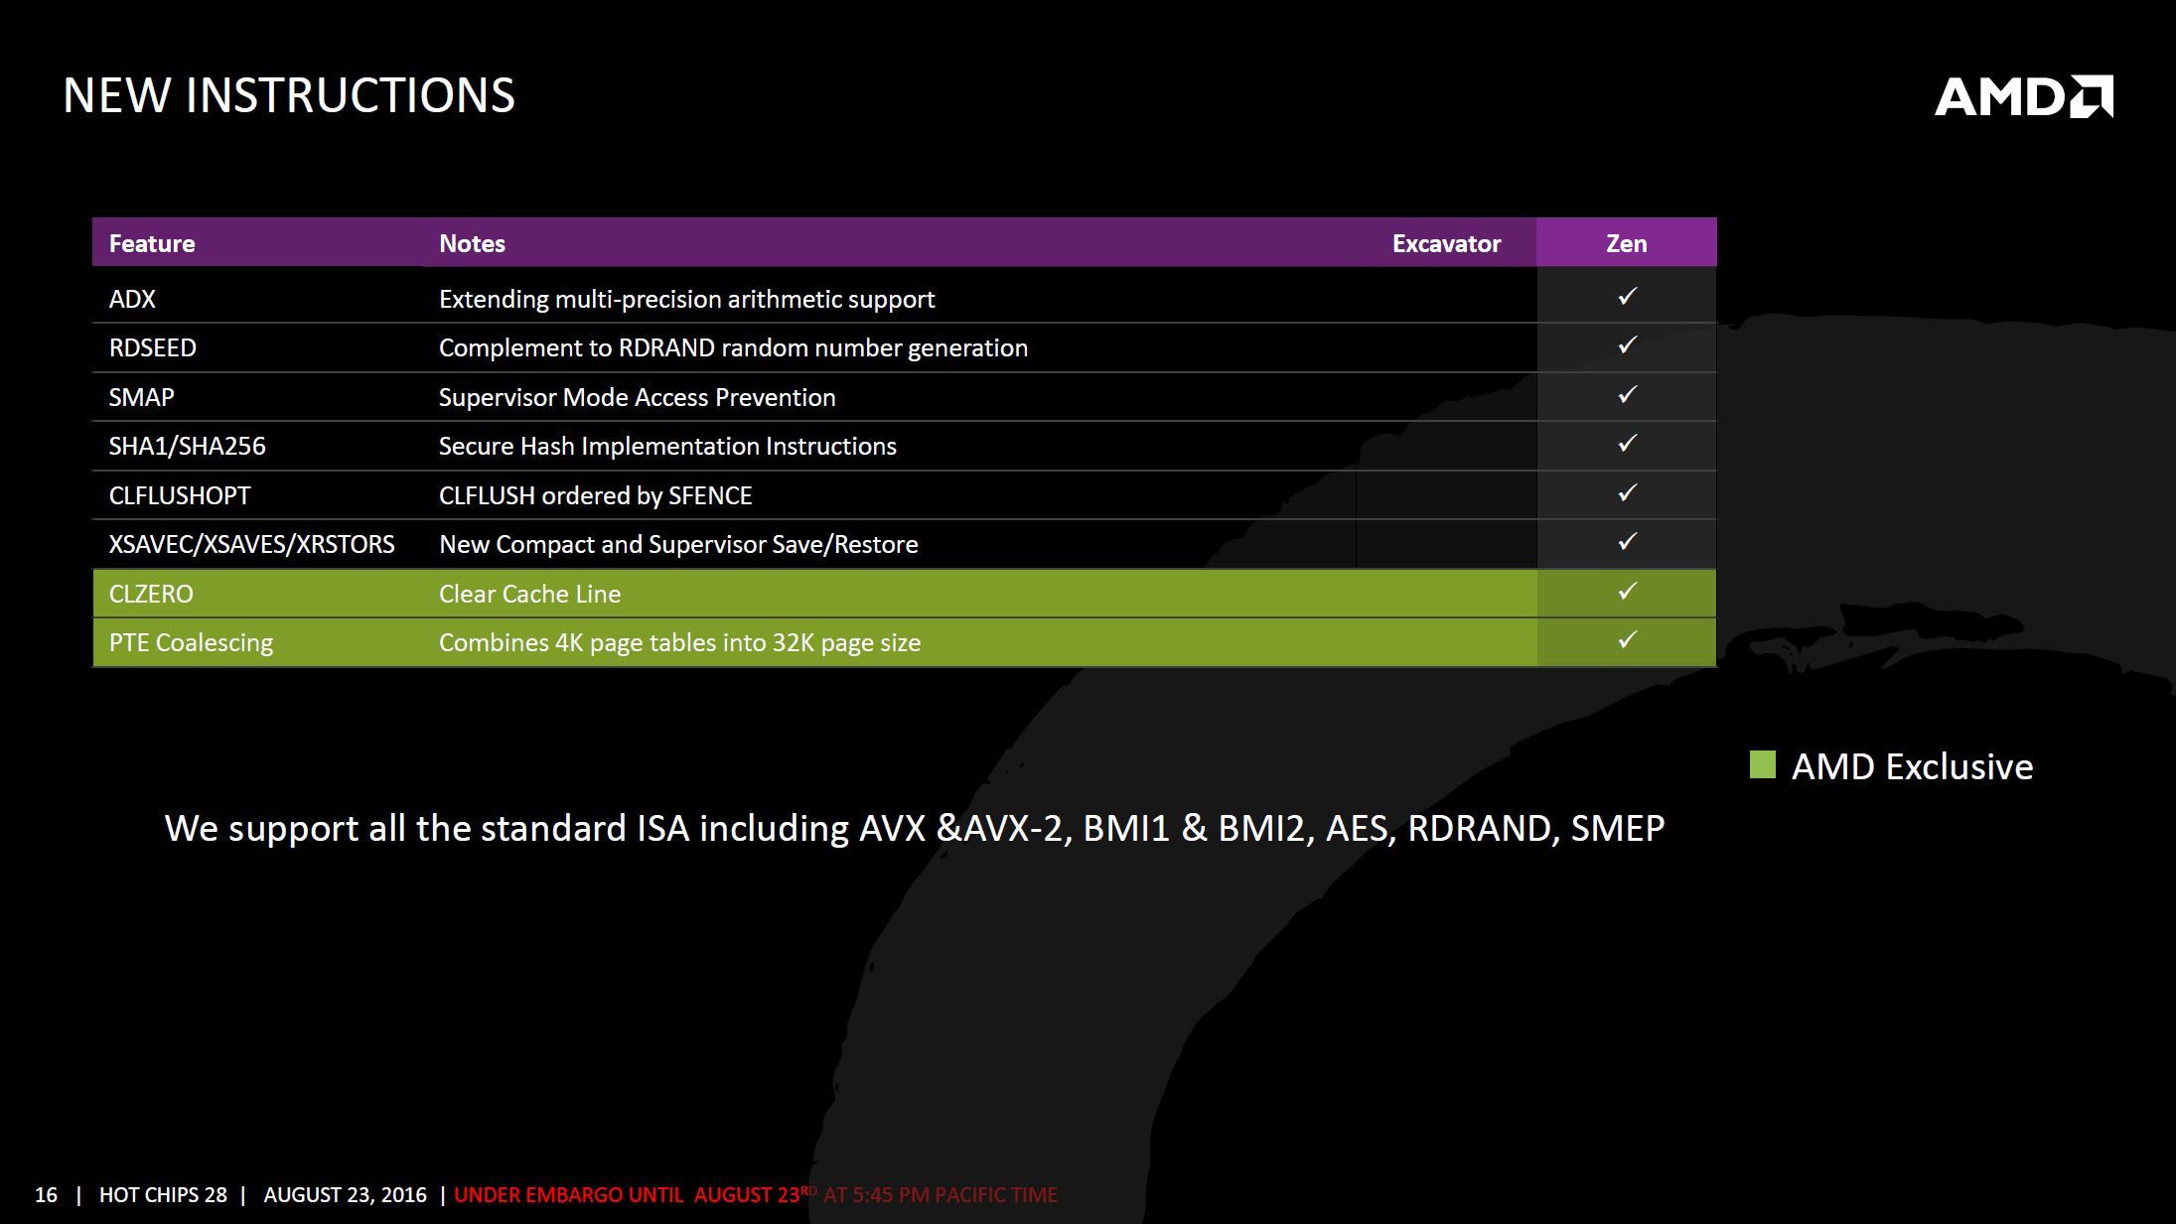
Task: Click the NEW INSTRUCTIONS slide title
Action: [x=289, y=95]
